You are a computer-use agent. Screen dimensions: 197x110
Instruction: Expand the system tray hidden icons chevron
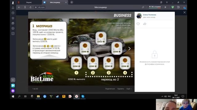click(x=162, y=97)
